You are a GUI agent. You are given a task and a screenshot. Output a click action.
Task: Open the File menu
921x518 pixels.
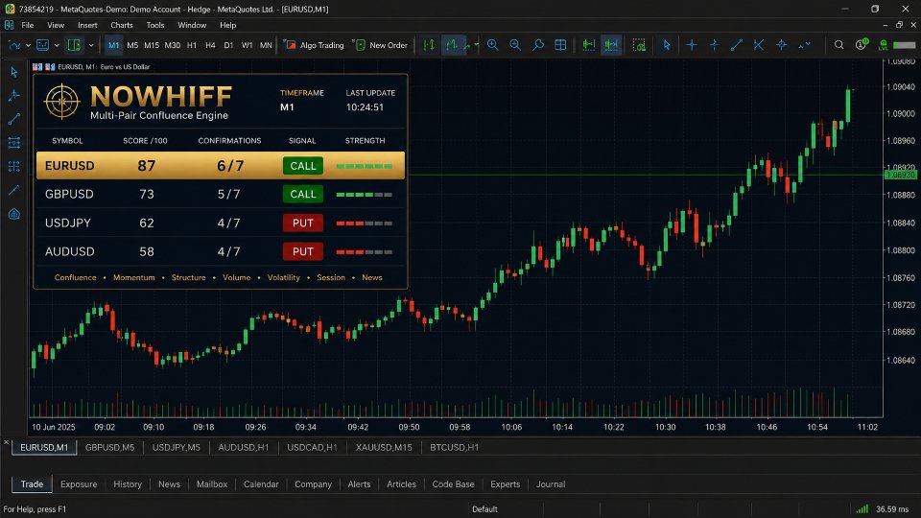click(x=28, y=25)
